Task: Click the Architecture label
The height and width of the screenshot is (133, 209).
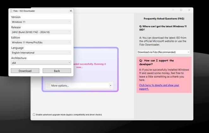Action: click(19, 58)
